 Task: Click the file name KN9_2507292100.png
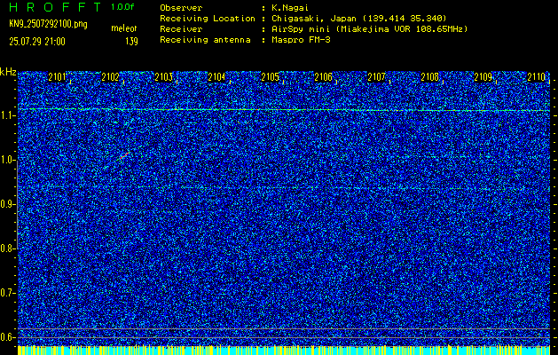click(48, 24)
